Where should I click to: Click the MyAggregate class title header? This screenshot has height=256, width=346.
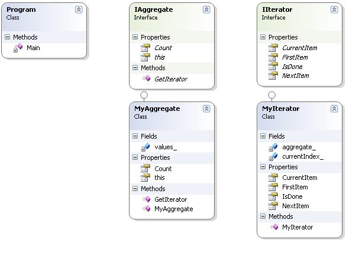157,109
